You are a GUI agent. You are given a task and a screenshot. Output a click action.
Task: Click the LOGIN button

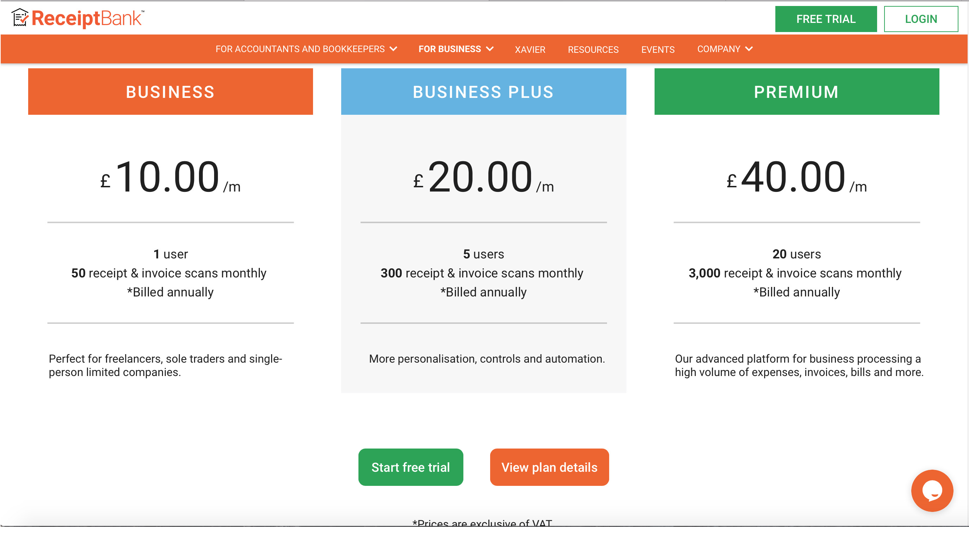pyautogui.click(x=921, y=19)
